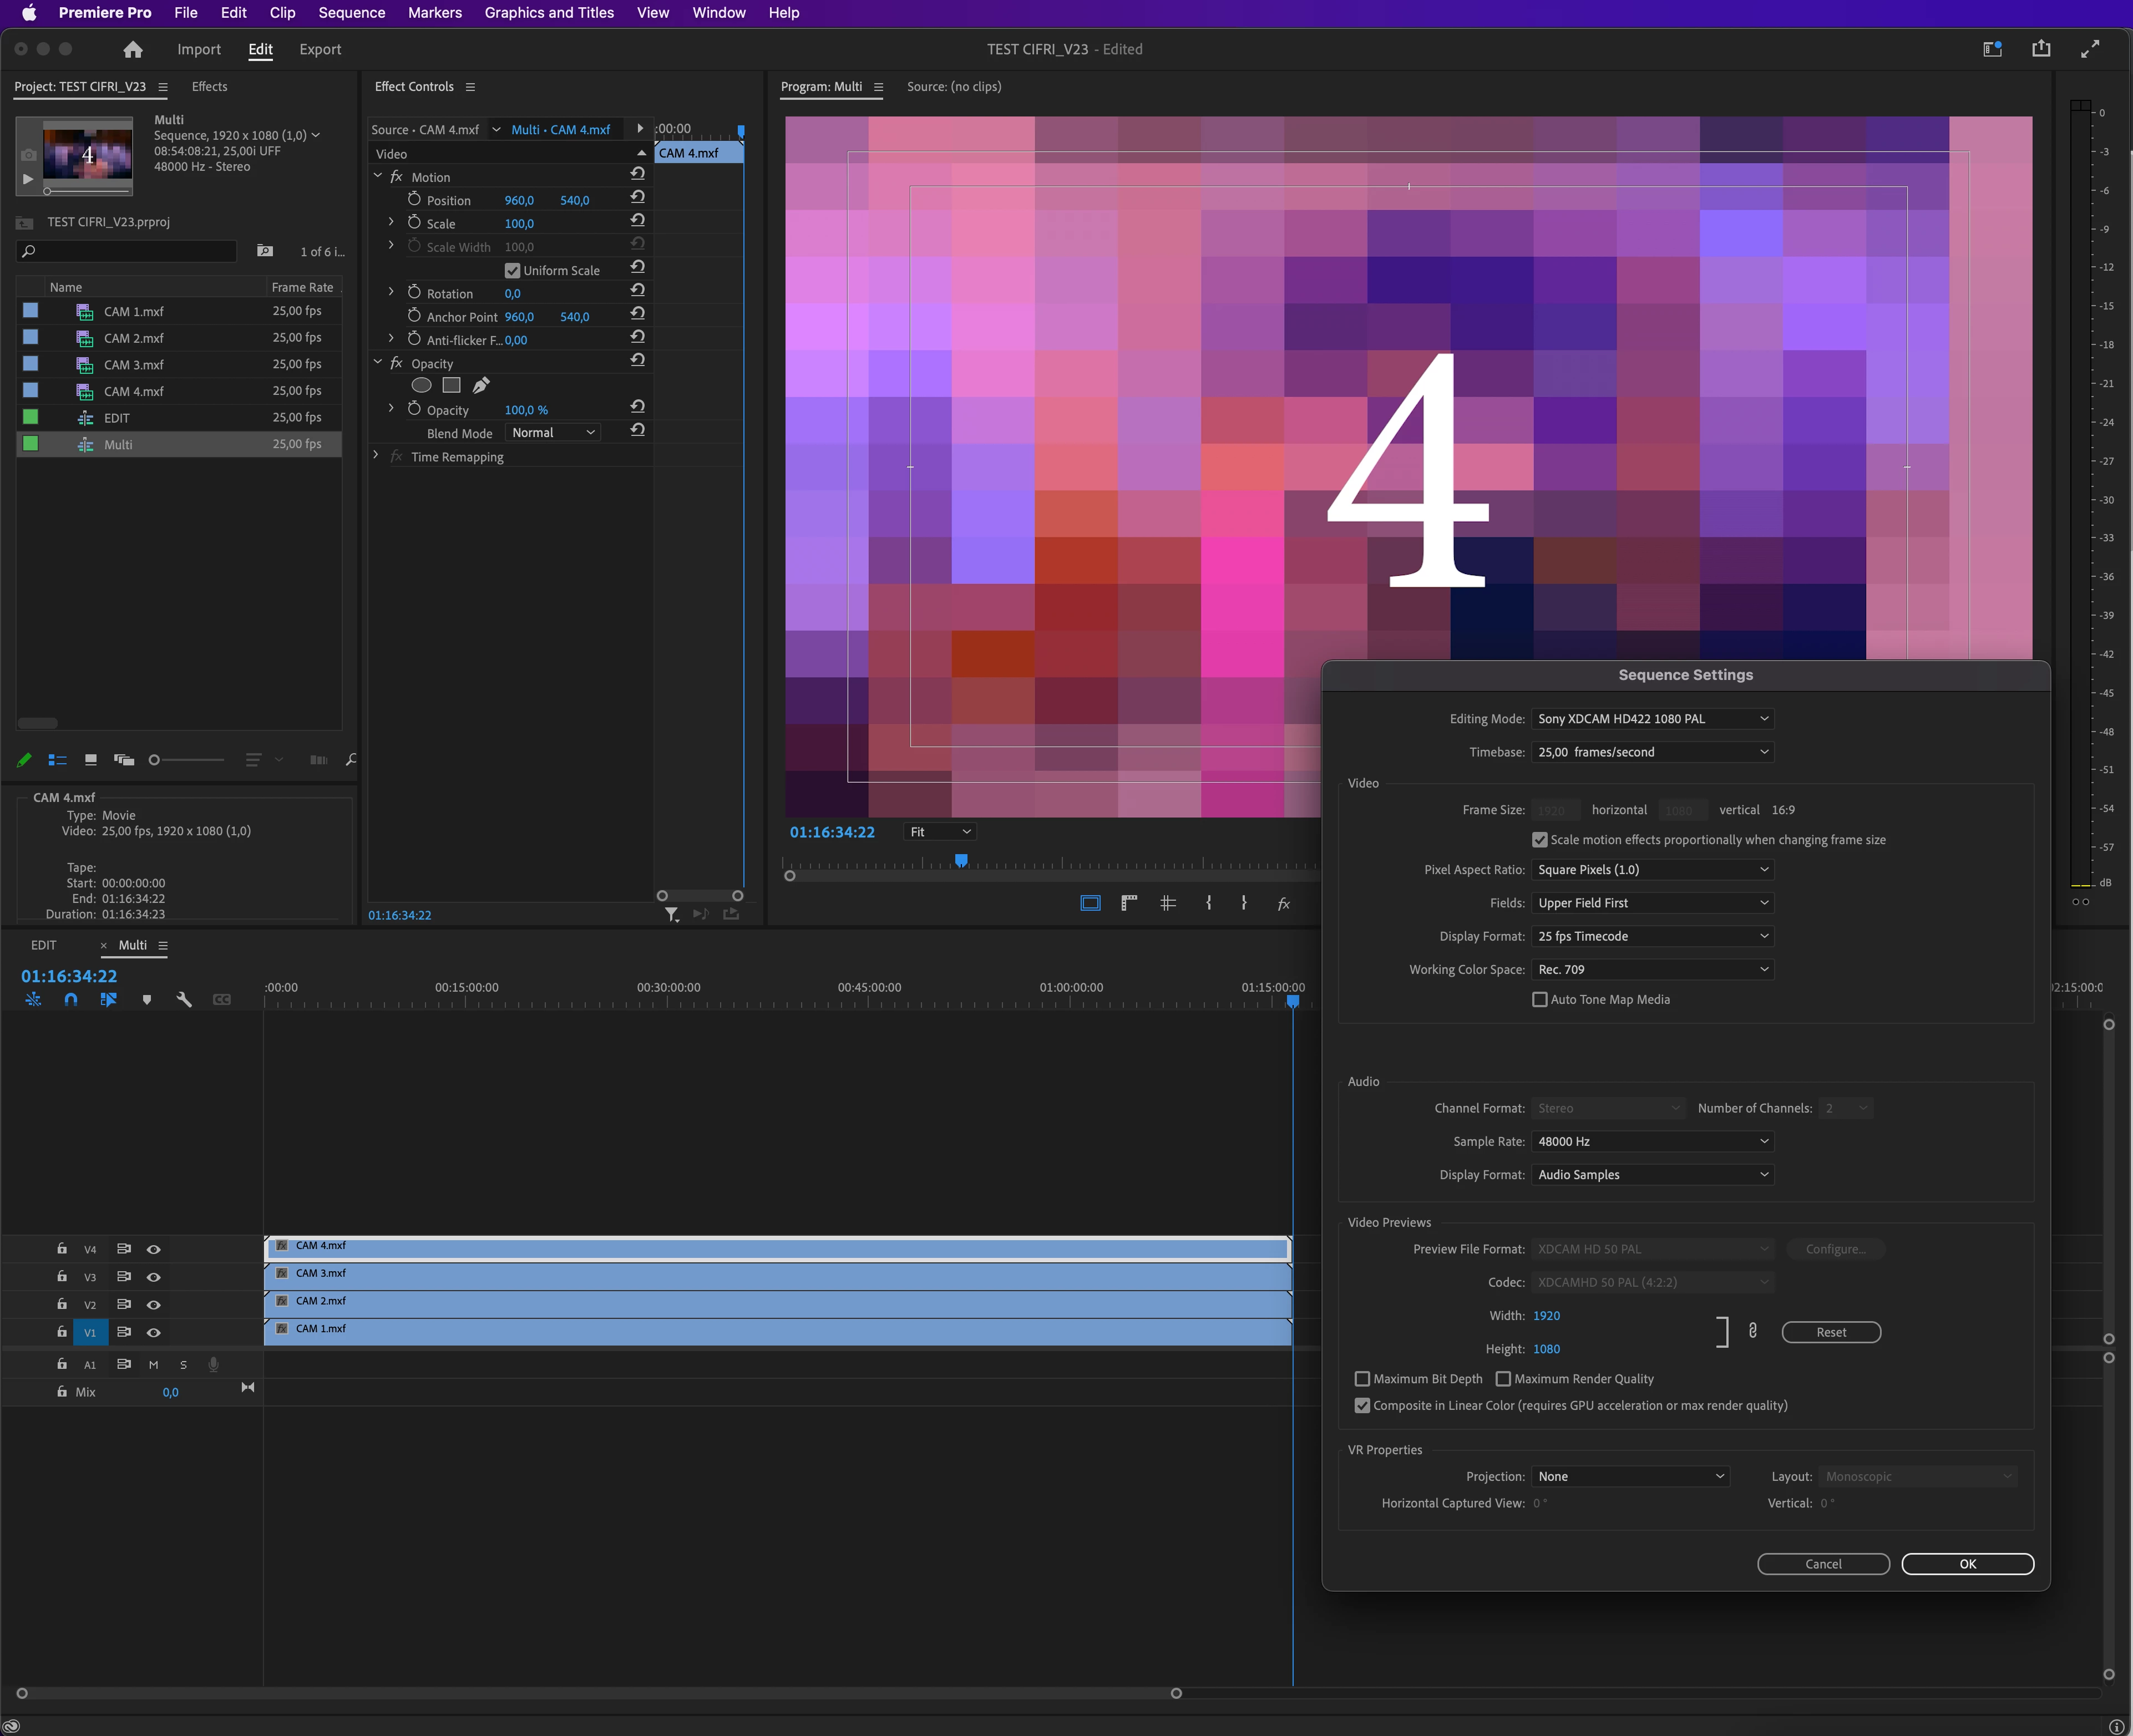This screenshot has height=1736, width=2133.
Task: Open the Quick Export share icon
Action: click(2041, 49)
